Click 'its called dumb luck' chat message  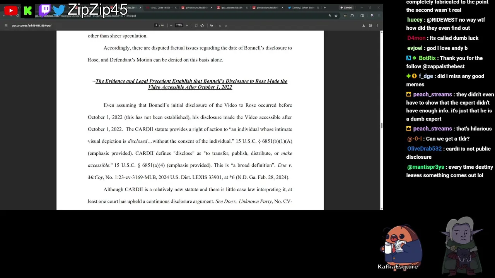[454, 38]
